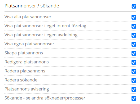Image resolution: width=140 pixels, height=104 pixels.
Task: Disable Visa platsannonser i egen avdelning checkbox
Action: pos(134,35)
